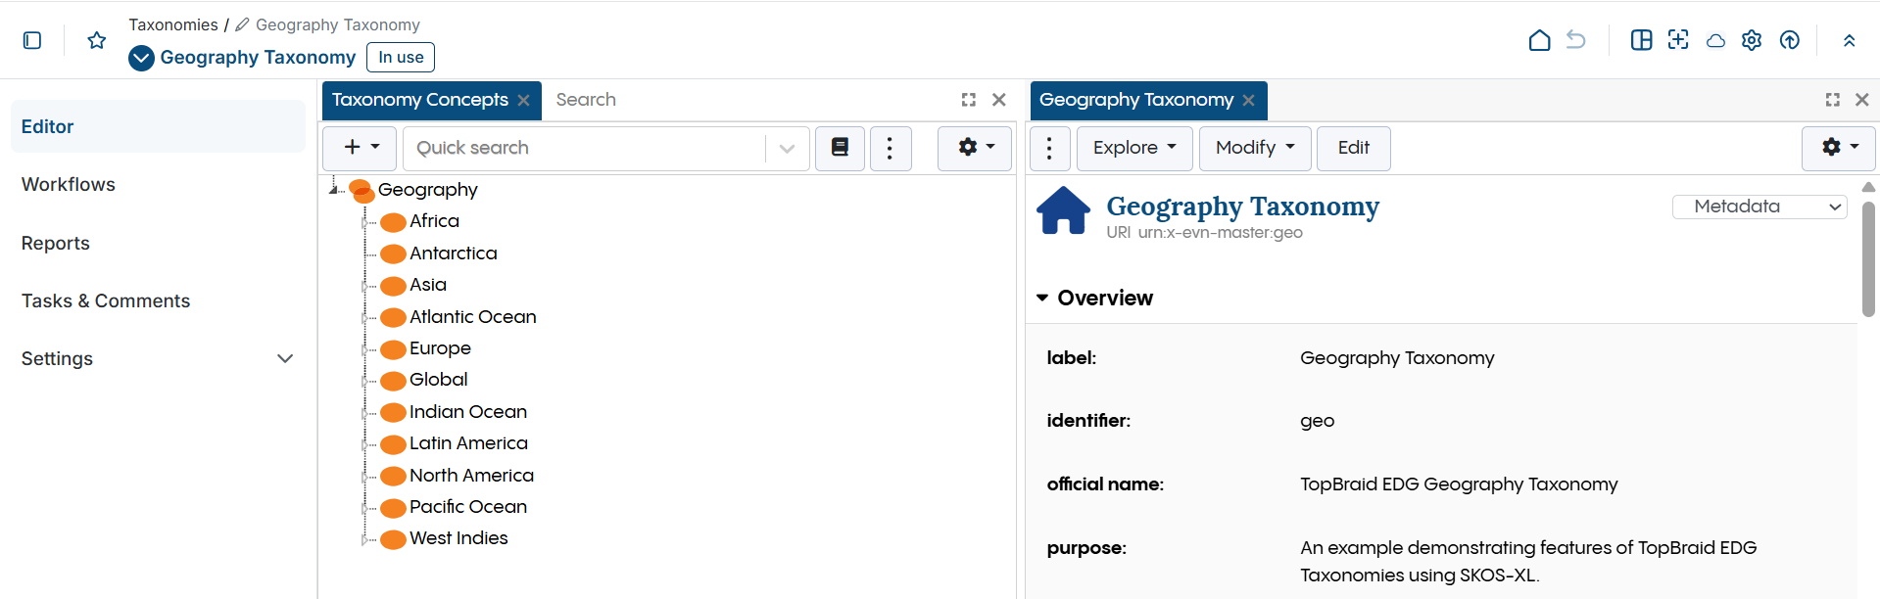Open the Modify dropdown

[x=1254, y=148]
